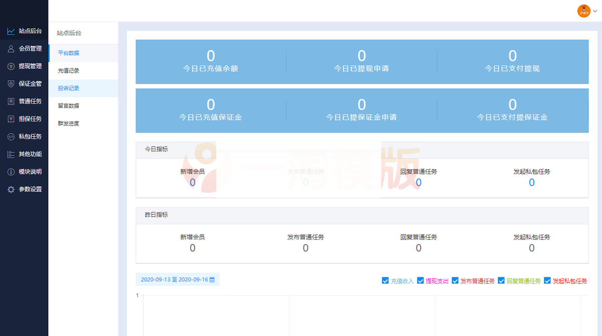The image size is (602, 336).
Task: Click the 模块说明 info icon
Action: [11, 171]
